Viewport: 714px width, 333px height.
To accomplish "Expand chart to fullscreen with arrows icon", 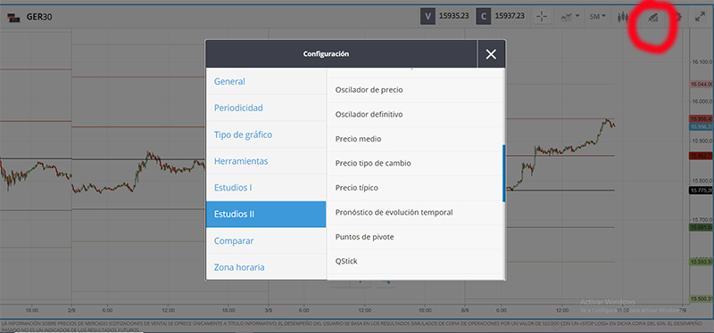I will pos(700,17).
